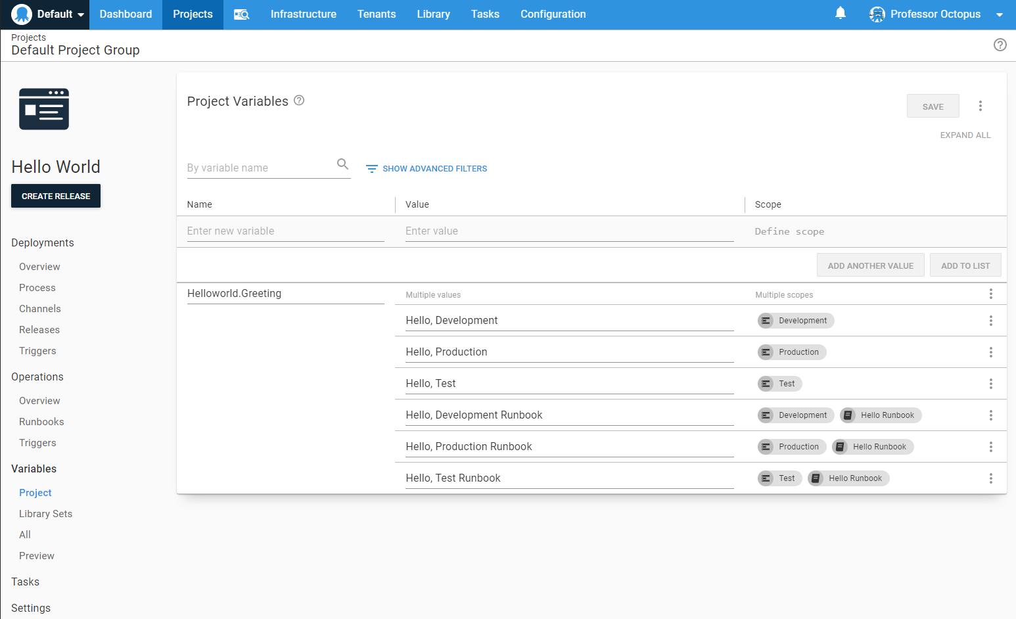The height and width of the screenshot is (619, 1016).
Task: Expand the Show Advanced Filters section
Action: pyautogui.click(x=427, y=169)
